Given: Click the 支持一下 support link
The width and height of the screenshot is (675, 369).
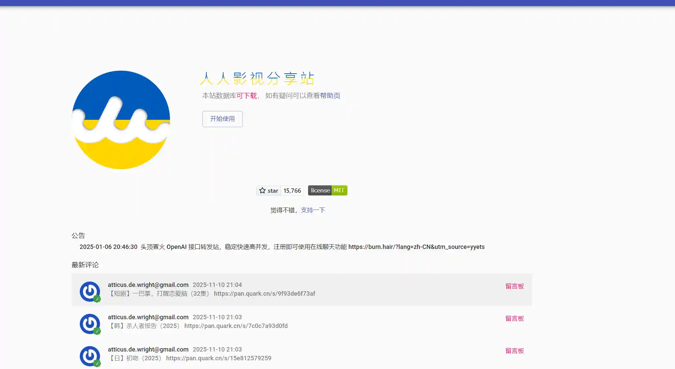Looking at the screenshot, I should click(x=313, y=210).
